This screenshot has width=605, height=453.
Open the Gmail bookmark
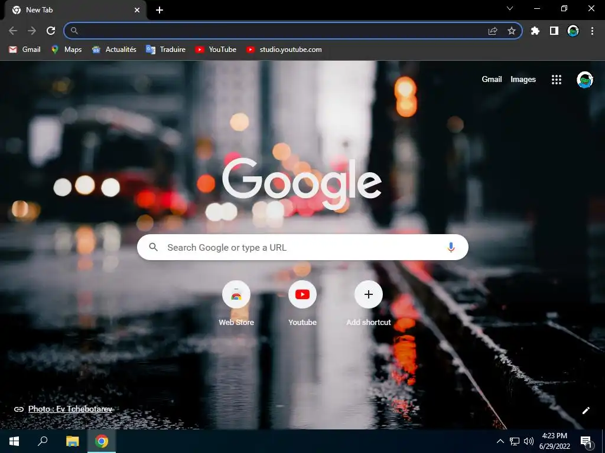click(x=25, y=50)
